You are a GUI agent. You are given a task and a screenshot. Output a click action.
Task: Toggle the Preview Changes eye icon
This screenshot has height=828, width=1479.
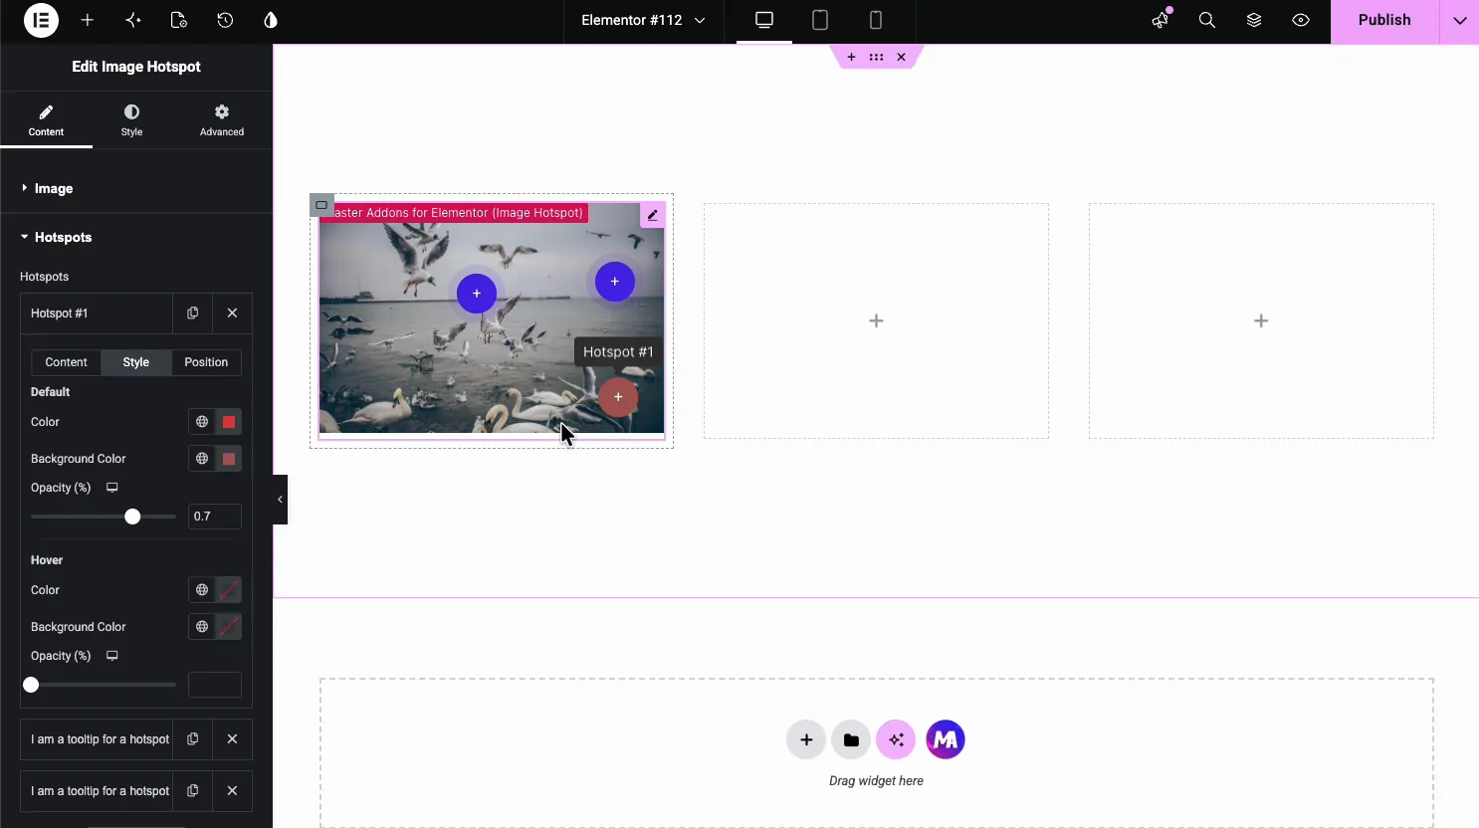(x=1301, y=20)
